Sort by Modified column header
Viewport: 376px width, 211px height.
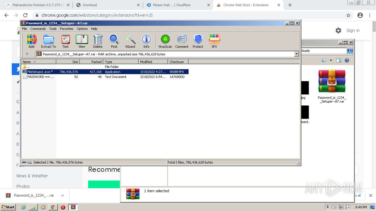click(153, 62)
